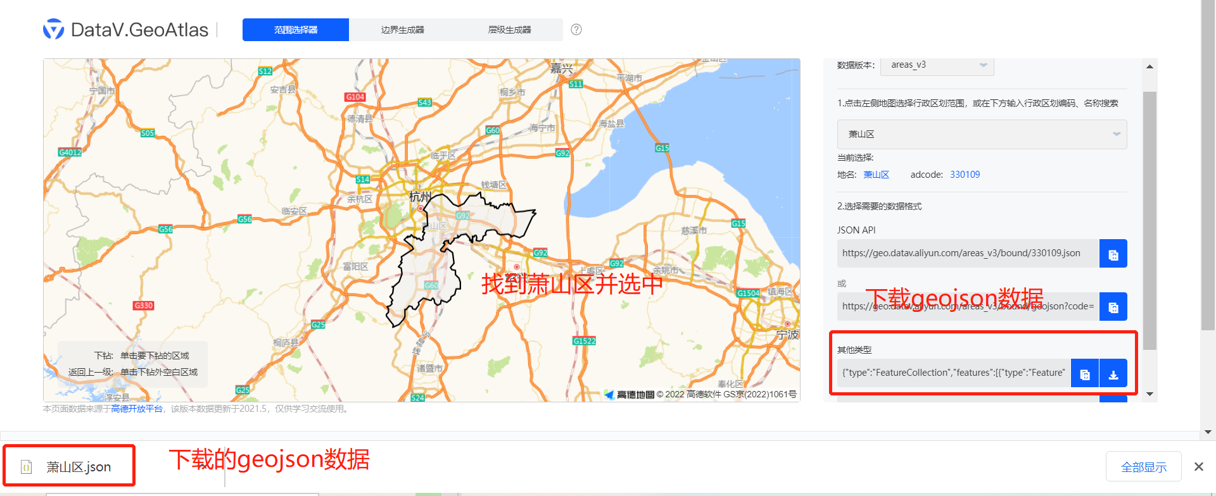Image resolution: width=1216 pixels, height=496 pixels.
Task: Click the side panel scrollbar thumb
Action: [x=1149, y=221]
